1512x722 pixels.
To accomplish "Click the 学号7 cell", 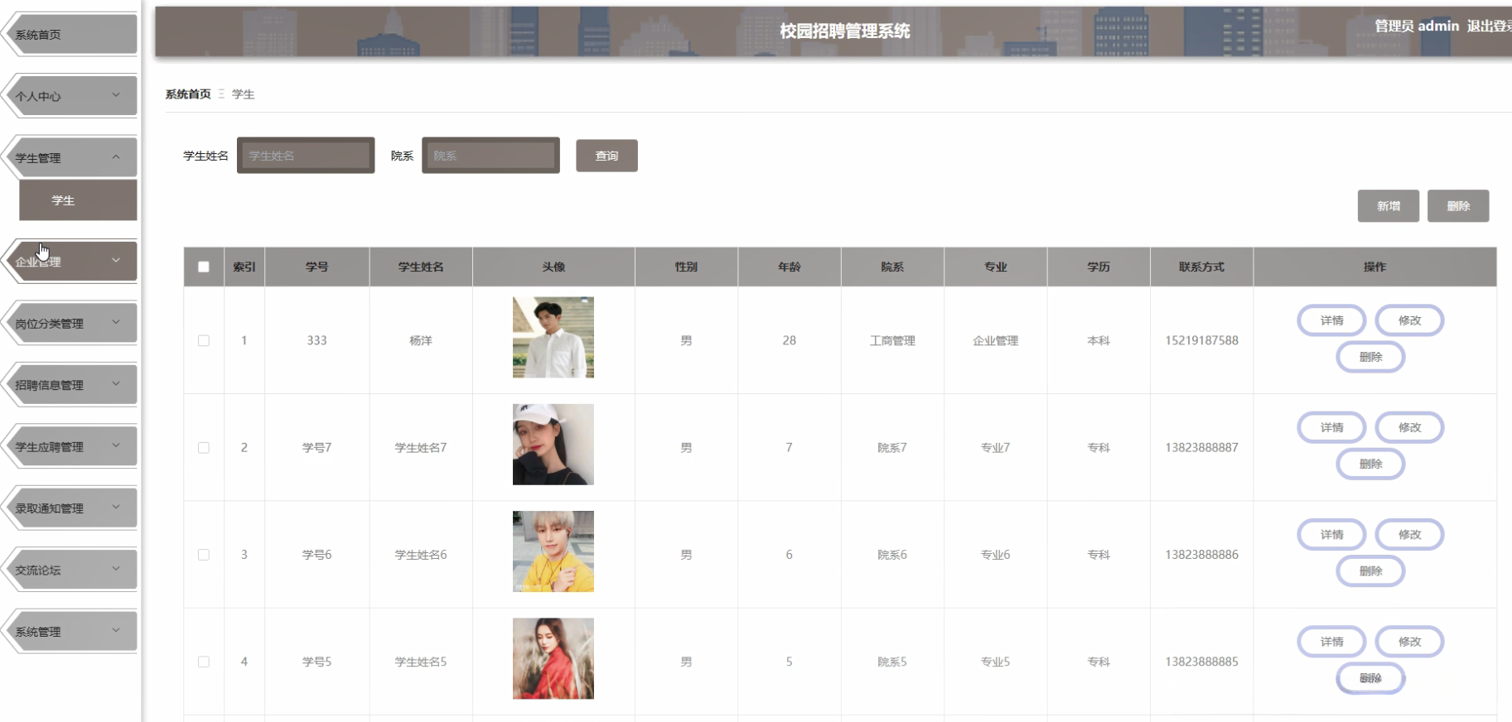I will point(317,447).
